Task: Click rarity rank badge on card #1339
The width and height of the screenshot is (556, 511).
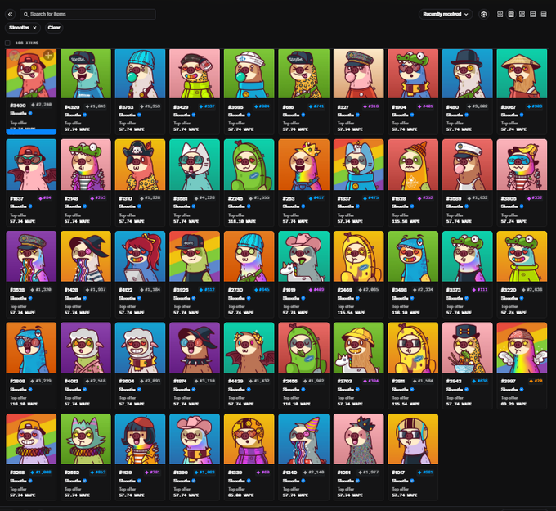Action: click(263, 473)
